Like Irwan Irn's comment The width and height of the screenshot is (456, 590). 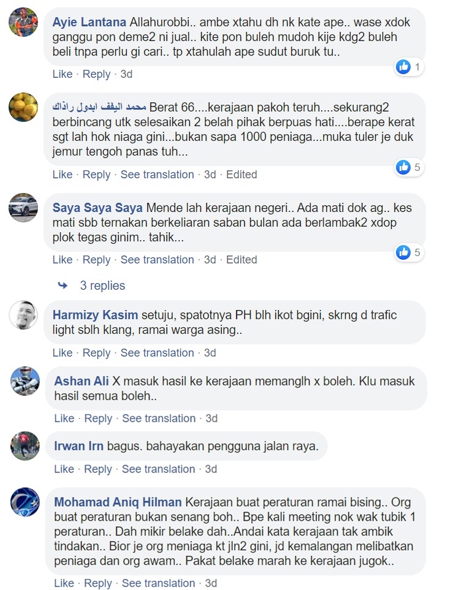64,469
